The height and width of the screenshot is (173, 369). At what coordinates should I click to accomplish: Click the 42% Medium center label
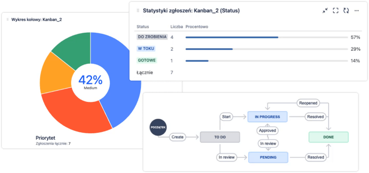tap(90, 82)
